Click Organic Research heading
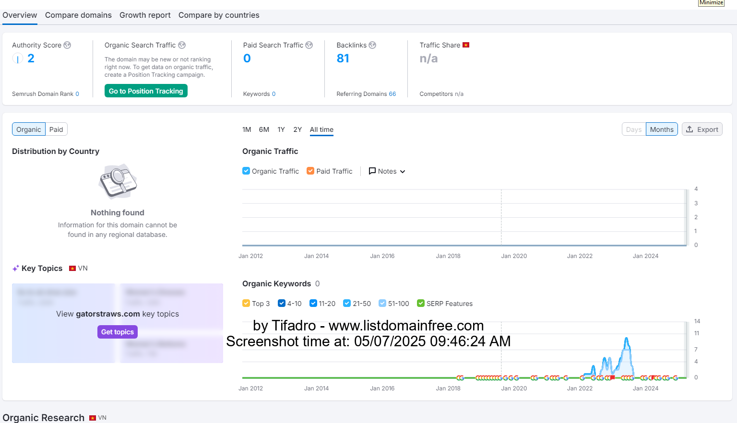737x423 pixels. [44, 418]
